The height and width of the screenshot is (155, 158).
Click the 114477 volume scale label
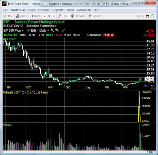pos(146,136)
